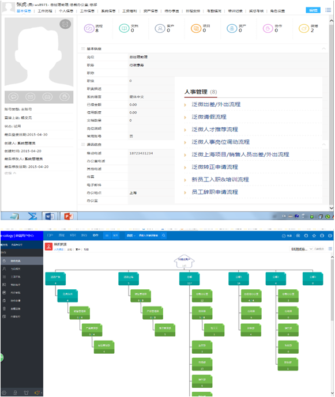335x397 pixels.
Task: Click the star favorites icon in top bar
Action: click(314, 236)
